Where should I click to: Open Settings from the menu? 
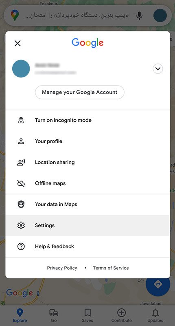pos(87,225)
